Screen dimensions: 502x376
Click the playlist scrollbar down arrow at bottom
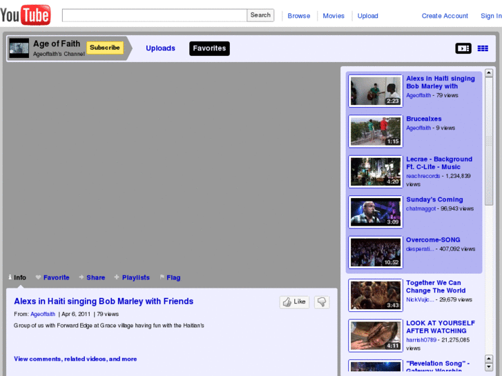pos(489,367)
